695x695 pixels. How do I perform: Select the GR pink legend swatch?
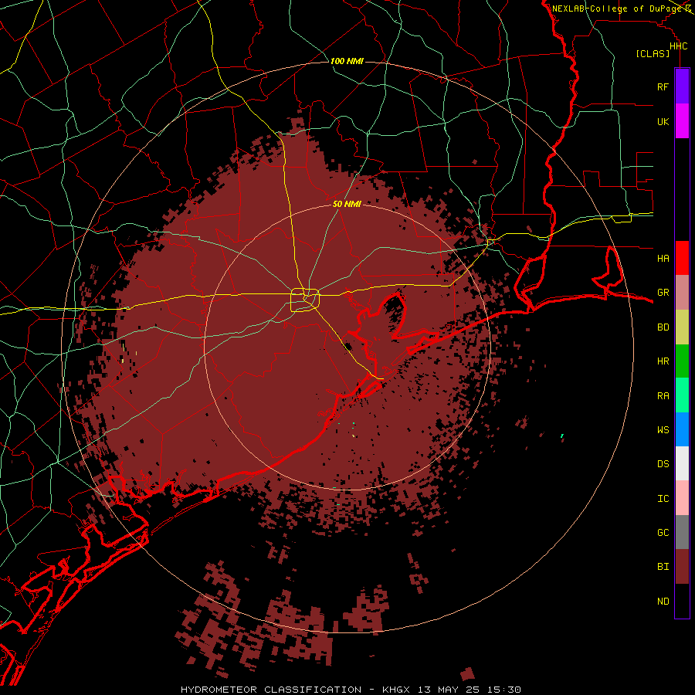[x=682, y=293]
